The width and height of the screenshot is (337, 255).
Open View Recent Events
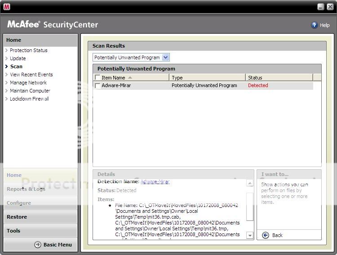click(31, 75)
